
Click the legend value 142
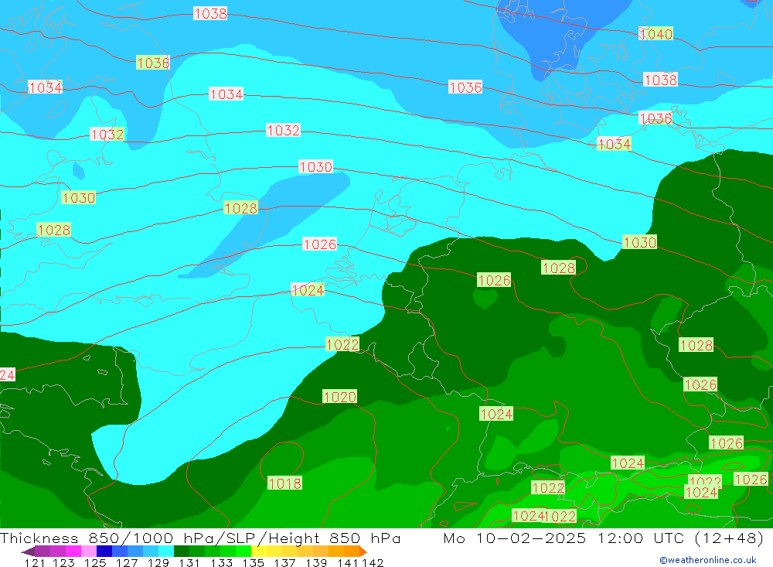(x=373, y=562)
